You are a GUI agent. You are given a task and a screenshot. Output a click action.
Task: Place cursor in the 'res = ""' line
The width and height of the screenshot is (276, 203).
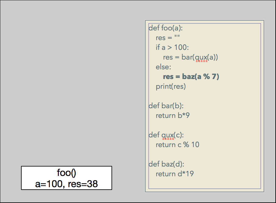click(x=168, y=38)
